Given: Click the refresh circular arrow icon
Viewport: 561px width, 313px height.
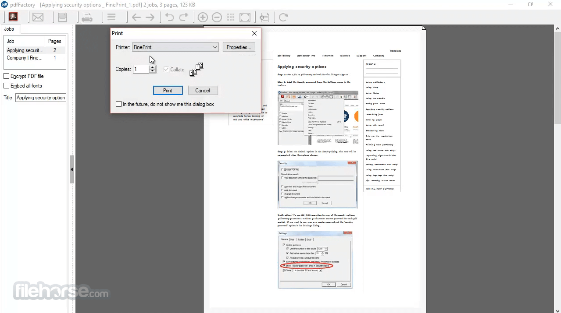Looking at the screenshot, I should 283,18.
